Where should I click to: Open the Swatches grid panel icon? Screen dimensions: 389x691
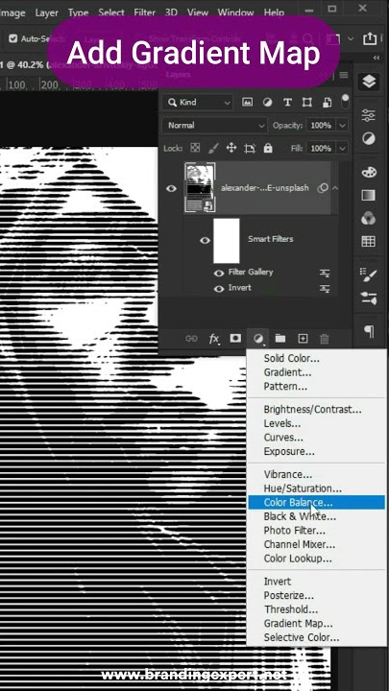point(369,241)
